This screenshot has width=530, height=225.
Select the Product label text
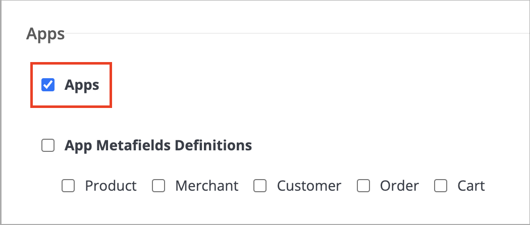pyautogui.click(x=111, y=186)
